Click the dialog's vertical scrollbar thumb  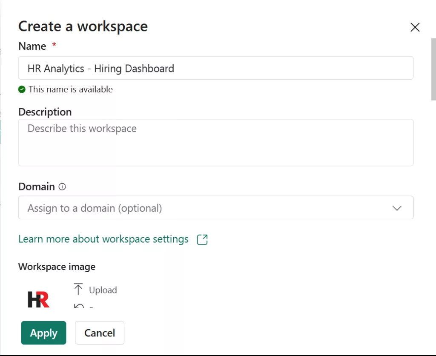pyautogui.click(x=433, y=69)
